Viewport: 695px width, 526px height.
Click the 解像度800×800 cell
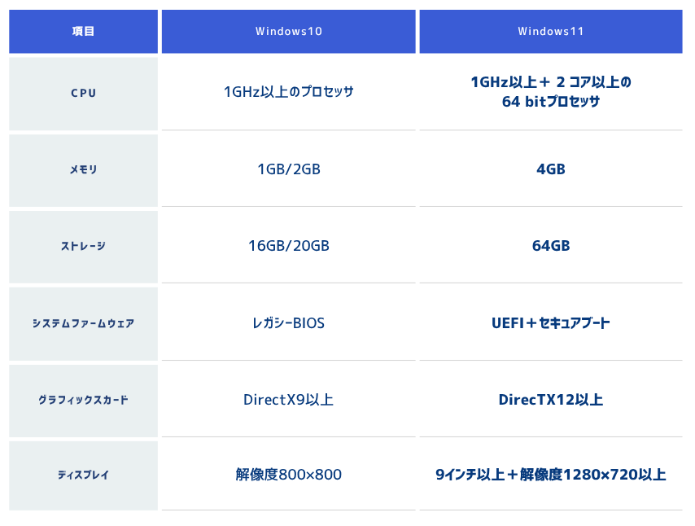click(x=289, y=476)
